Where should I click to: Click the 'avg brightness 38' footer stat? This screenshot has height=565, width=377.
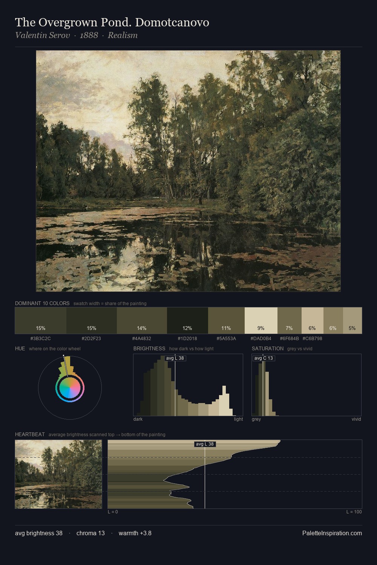point(39,533)
